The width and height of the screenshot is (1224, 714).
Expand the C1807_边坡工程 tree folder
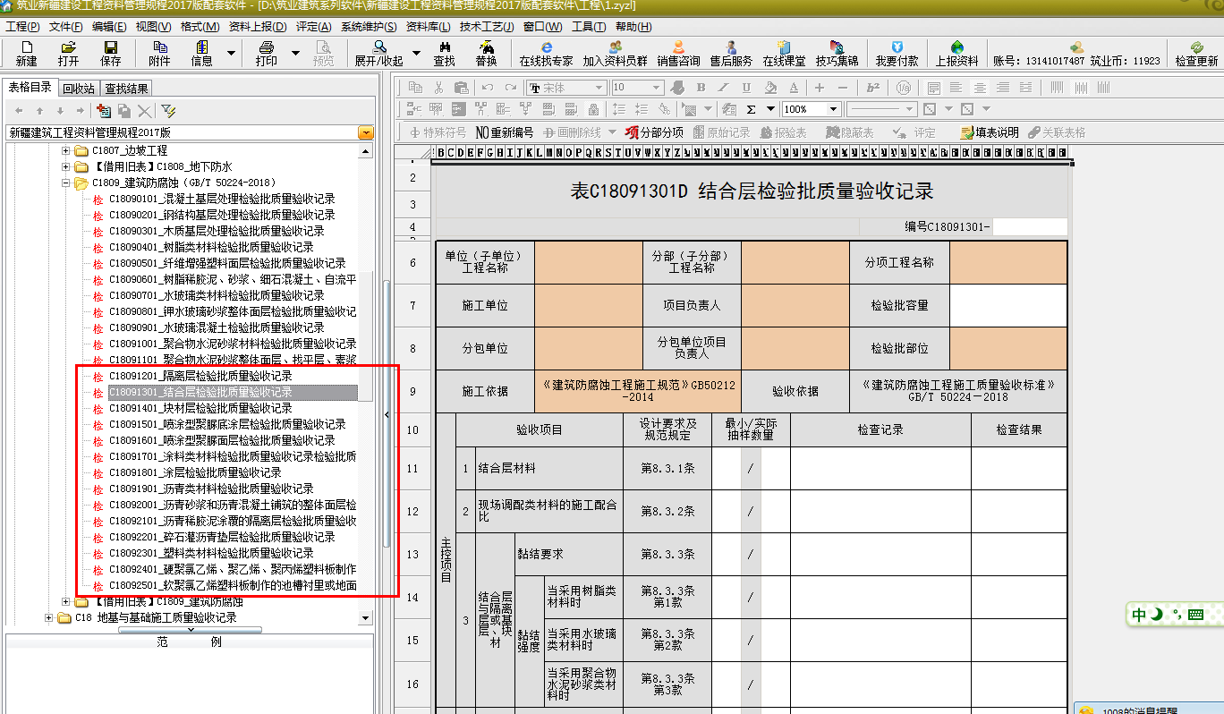(66, 150)
